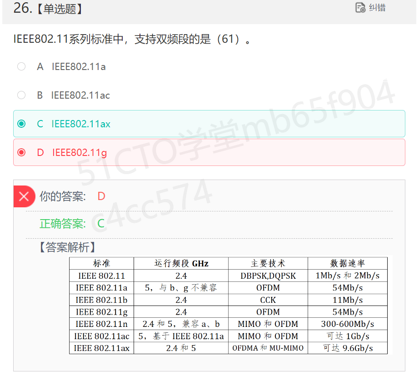Click the 可达 9.6Gb/s table cell
Screen dimensions: 419x376
[348, 348]
